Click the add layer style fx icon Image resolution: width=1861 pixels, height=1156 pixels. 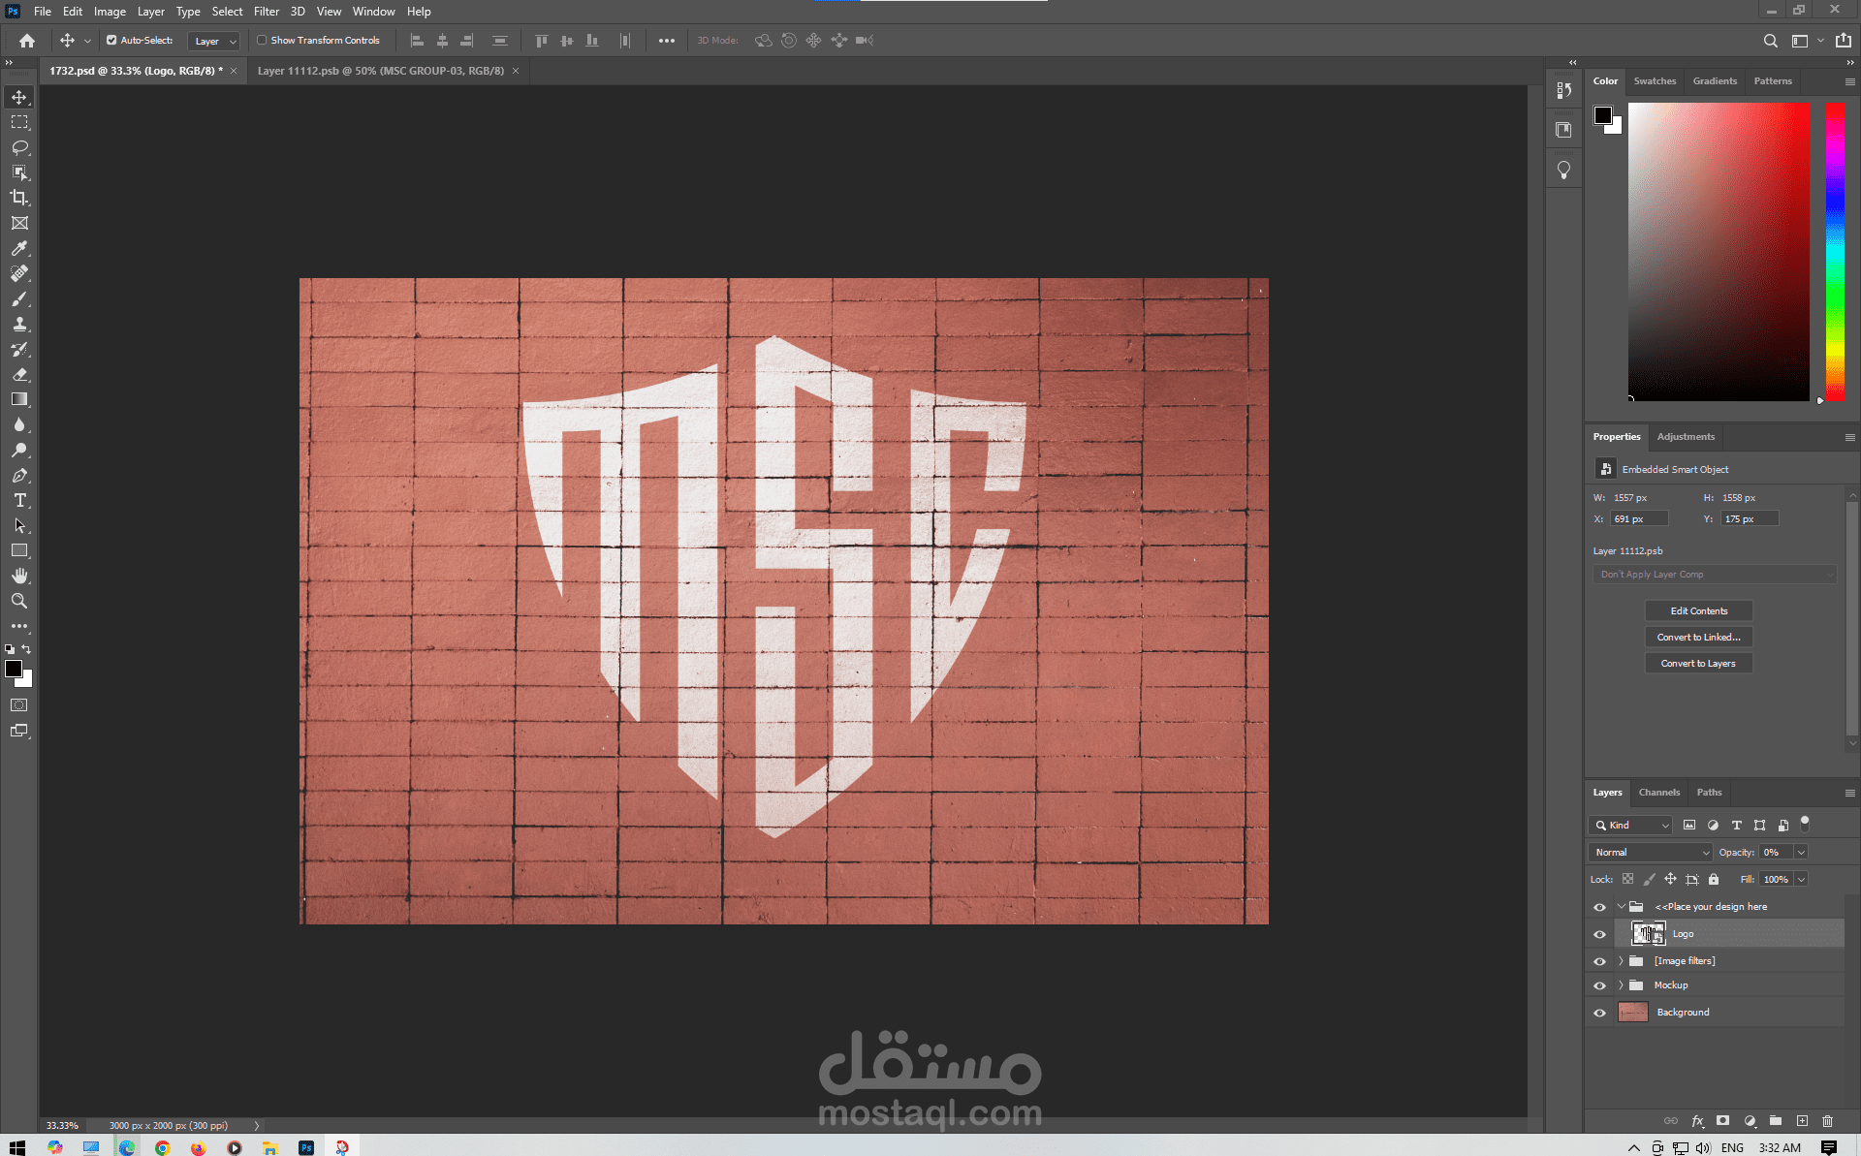point(1697,1121)
